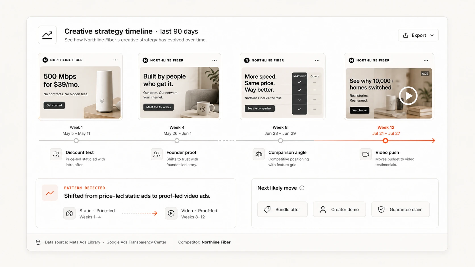
Task: Click the Discount test people icon
Action: (x=56, y=154)
